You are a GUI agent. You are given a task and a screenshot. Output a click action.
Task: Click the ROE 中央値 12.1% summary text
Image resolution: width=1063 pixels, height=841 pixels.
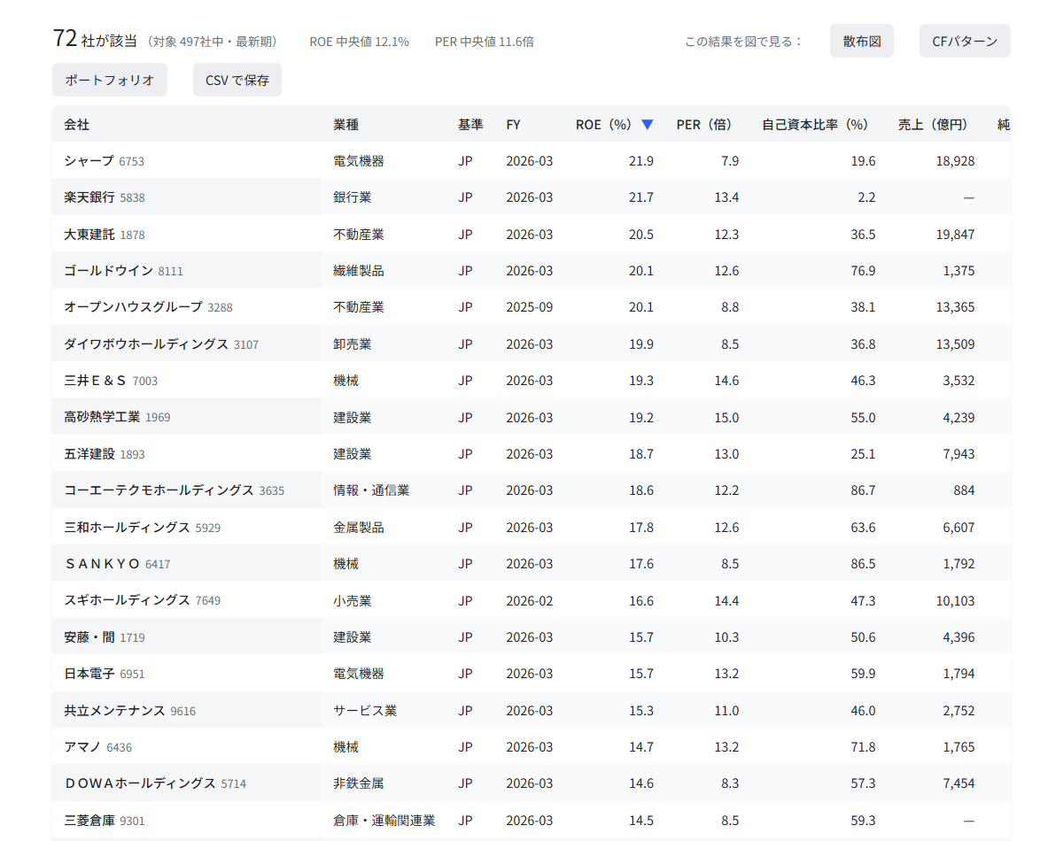(359, 42)
